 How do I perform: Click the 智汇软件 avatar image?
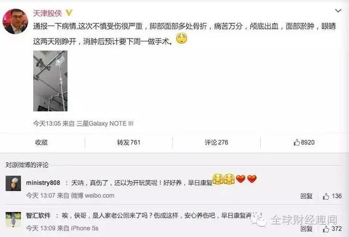tap(13, 220)
